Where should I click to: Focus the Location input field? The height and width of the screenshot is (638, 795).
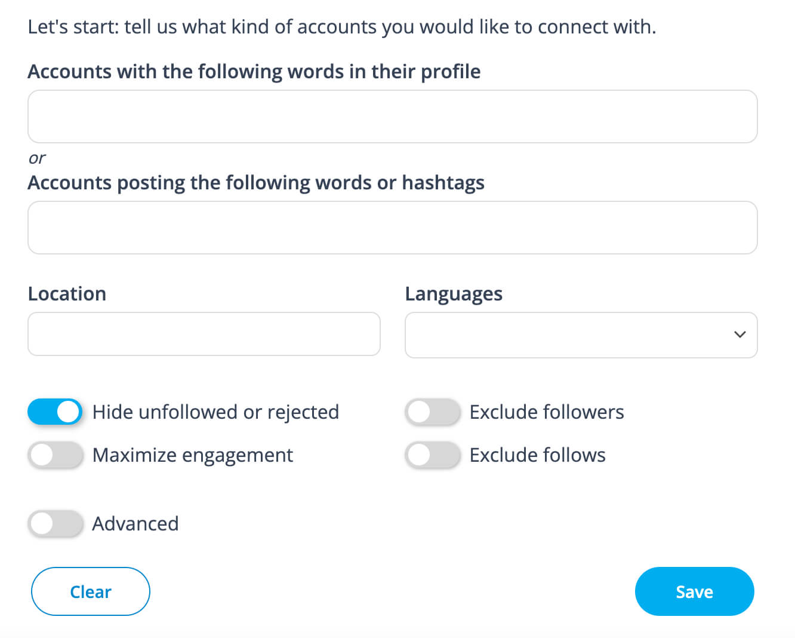tap(204, 334)
